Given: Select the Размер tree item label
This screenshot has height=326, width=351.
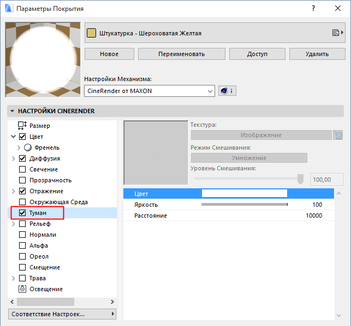Looking at the screenshot, I should point(40,126).
